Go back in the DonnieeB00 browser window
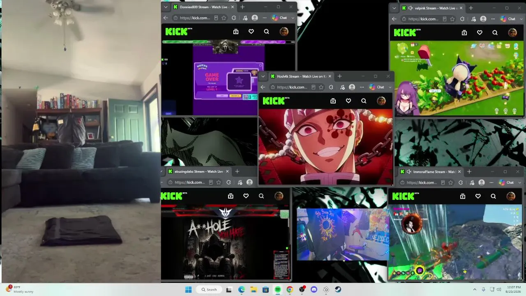Viewport: 526px width, 296px height. click(166, 18)
